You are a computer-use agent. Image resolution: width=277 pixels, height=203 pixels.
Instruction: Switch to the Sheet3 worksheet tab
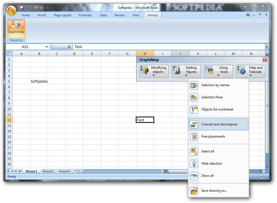[x=65, y=171]
